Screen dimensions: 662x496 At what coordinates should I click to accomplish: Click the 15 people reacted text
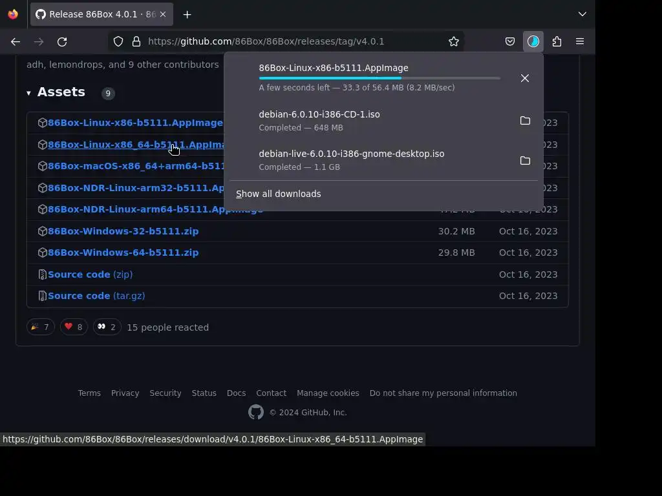pos(168,327)
